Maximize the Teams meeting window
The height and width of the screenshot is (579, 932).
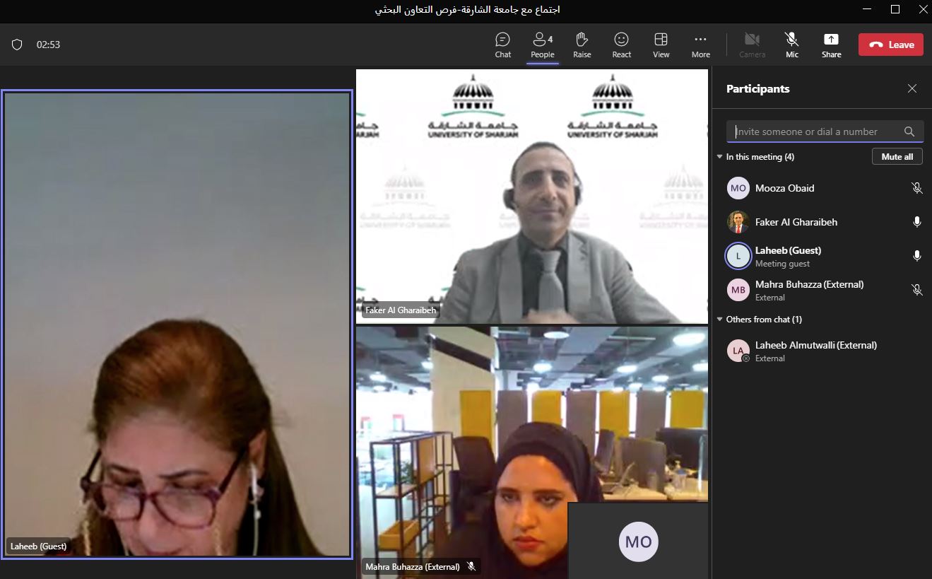[895, 9]
